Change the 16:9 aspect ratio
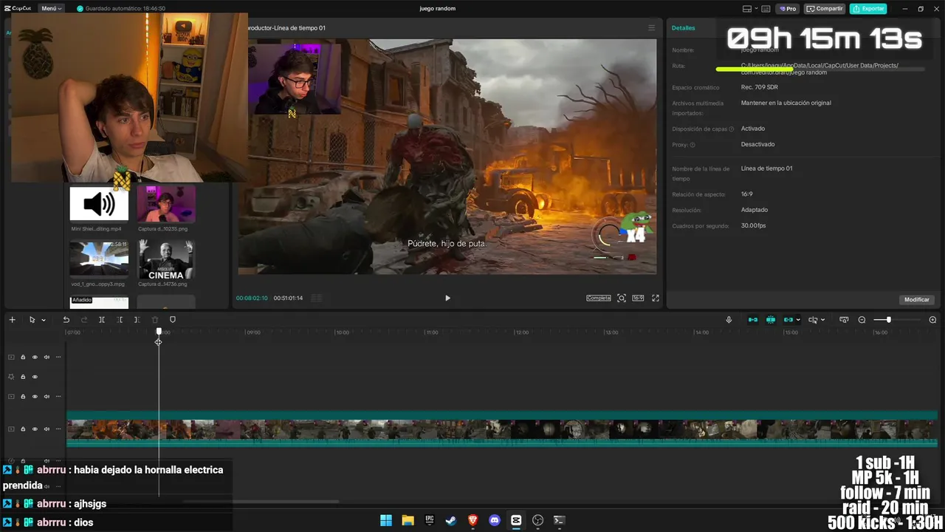The height and width of the screenshot is (532, 945). (639, 299)
